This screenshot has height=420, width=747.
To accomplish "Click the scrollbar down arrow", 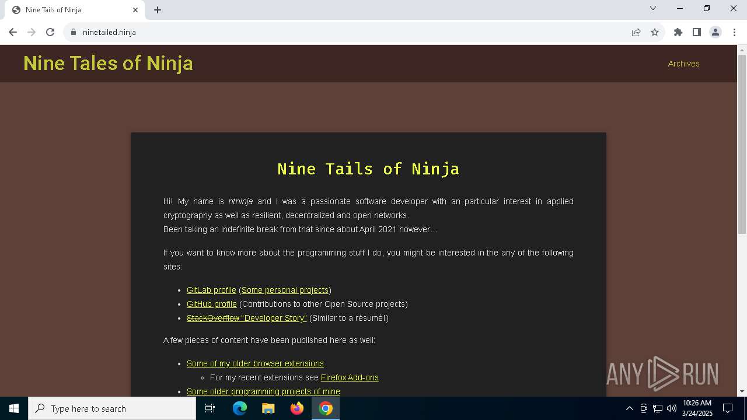I will 742,391.
